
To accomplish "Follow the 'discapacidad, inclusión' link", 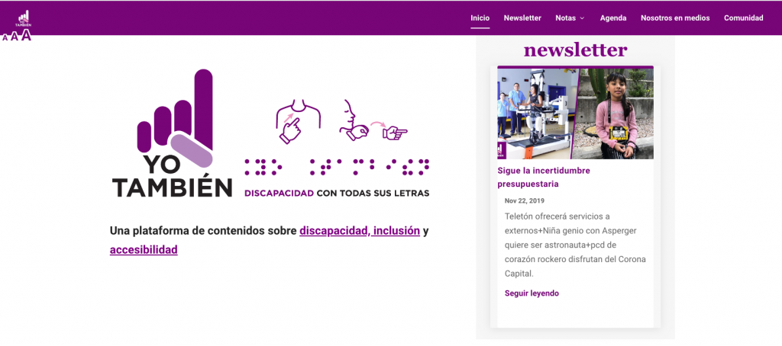I will coord(359,231).
